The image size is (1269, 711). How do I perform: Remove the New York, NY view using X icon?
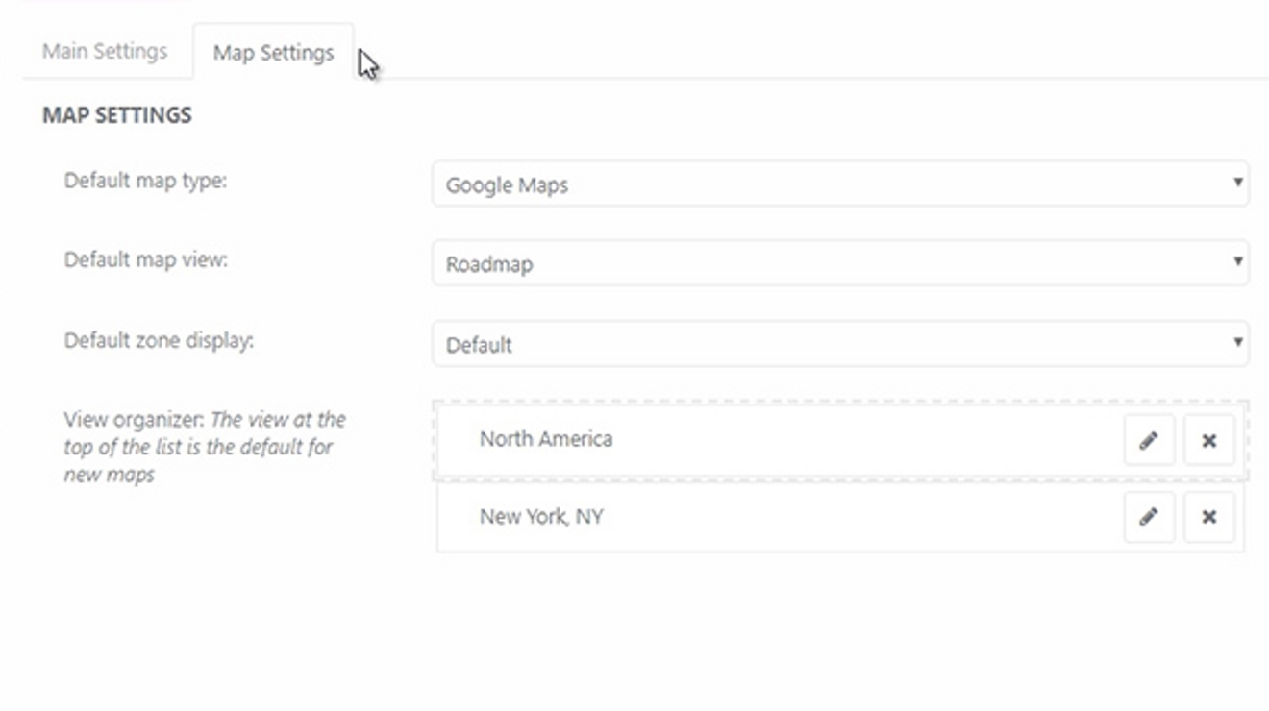1207,516
